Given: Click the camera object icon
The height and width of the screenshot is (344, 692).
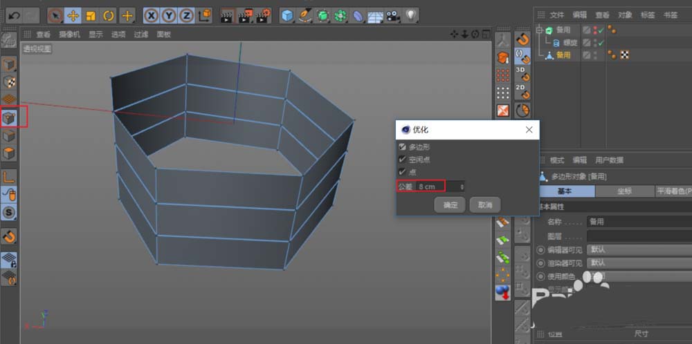Looking at the screenshot, I should click(x=392, y=15).
